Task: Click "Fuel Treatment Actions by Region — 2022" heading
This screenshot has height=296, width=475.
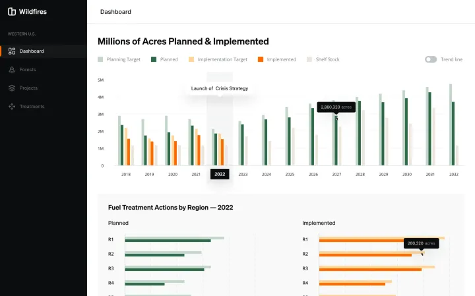Action: point(171,207)
